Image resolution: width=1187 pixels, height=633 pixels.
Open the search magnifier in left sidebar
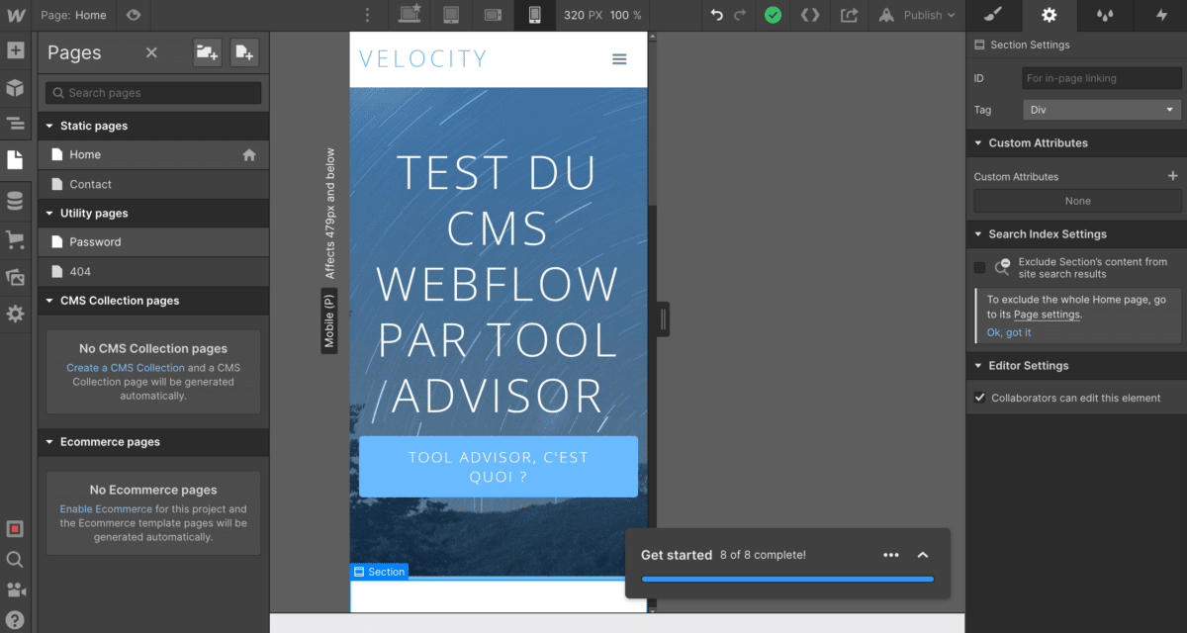coord(15,560)
